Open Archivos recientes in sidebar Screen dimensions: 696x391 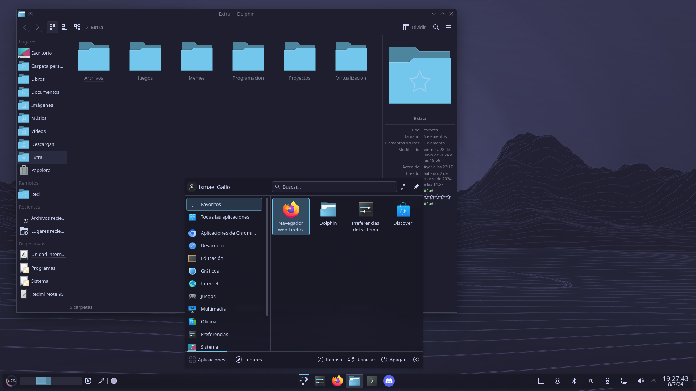(42, 218)
